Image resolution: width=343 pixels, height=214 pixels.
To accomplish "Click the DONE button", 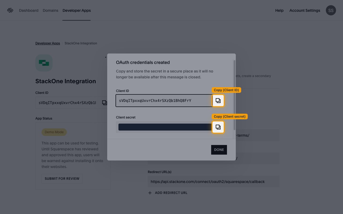I will (x=219, y=150).
